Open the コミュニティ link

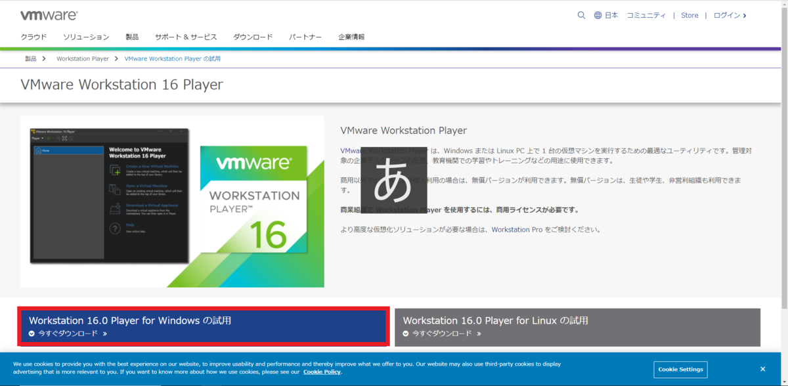[x=646, y=15]
